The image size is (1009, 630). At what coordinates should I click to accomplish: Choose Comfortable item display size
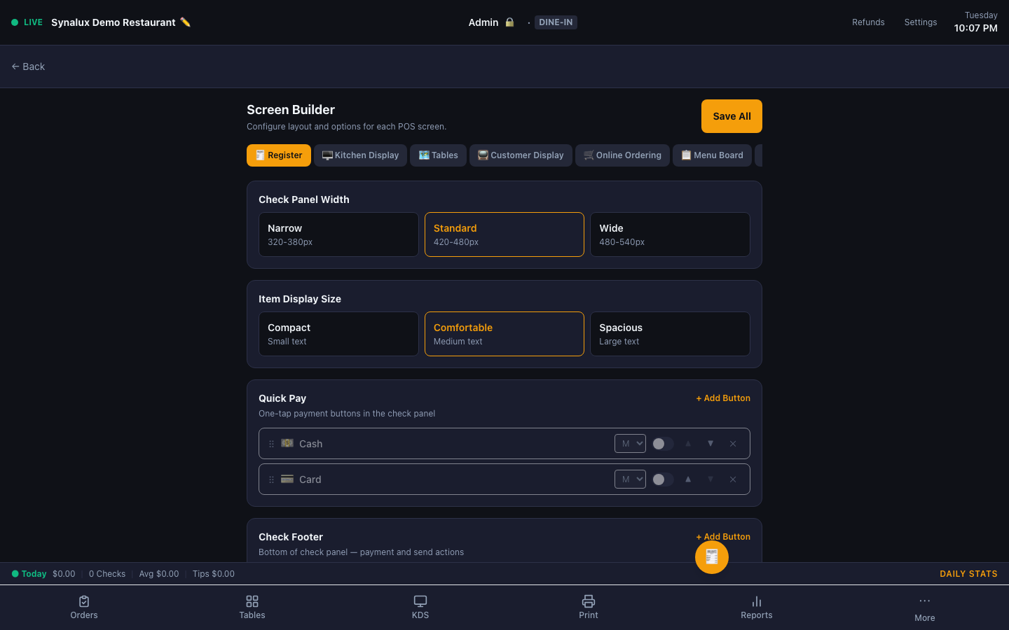tap(504, 334)
